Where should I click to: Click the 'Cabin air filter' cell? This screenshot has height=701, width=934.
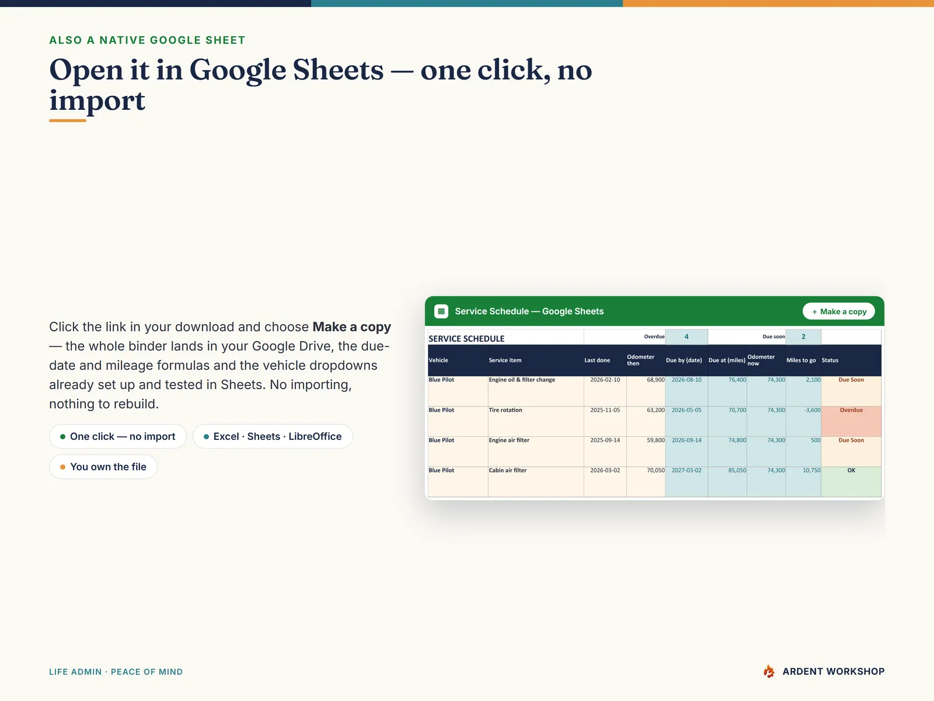536,482
